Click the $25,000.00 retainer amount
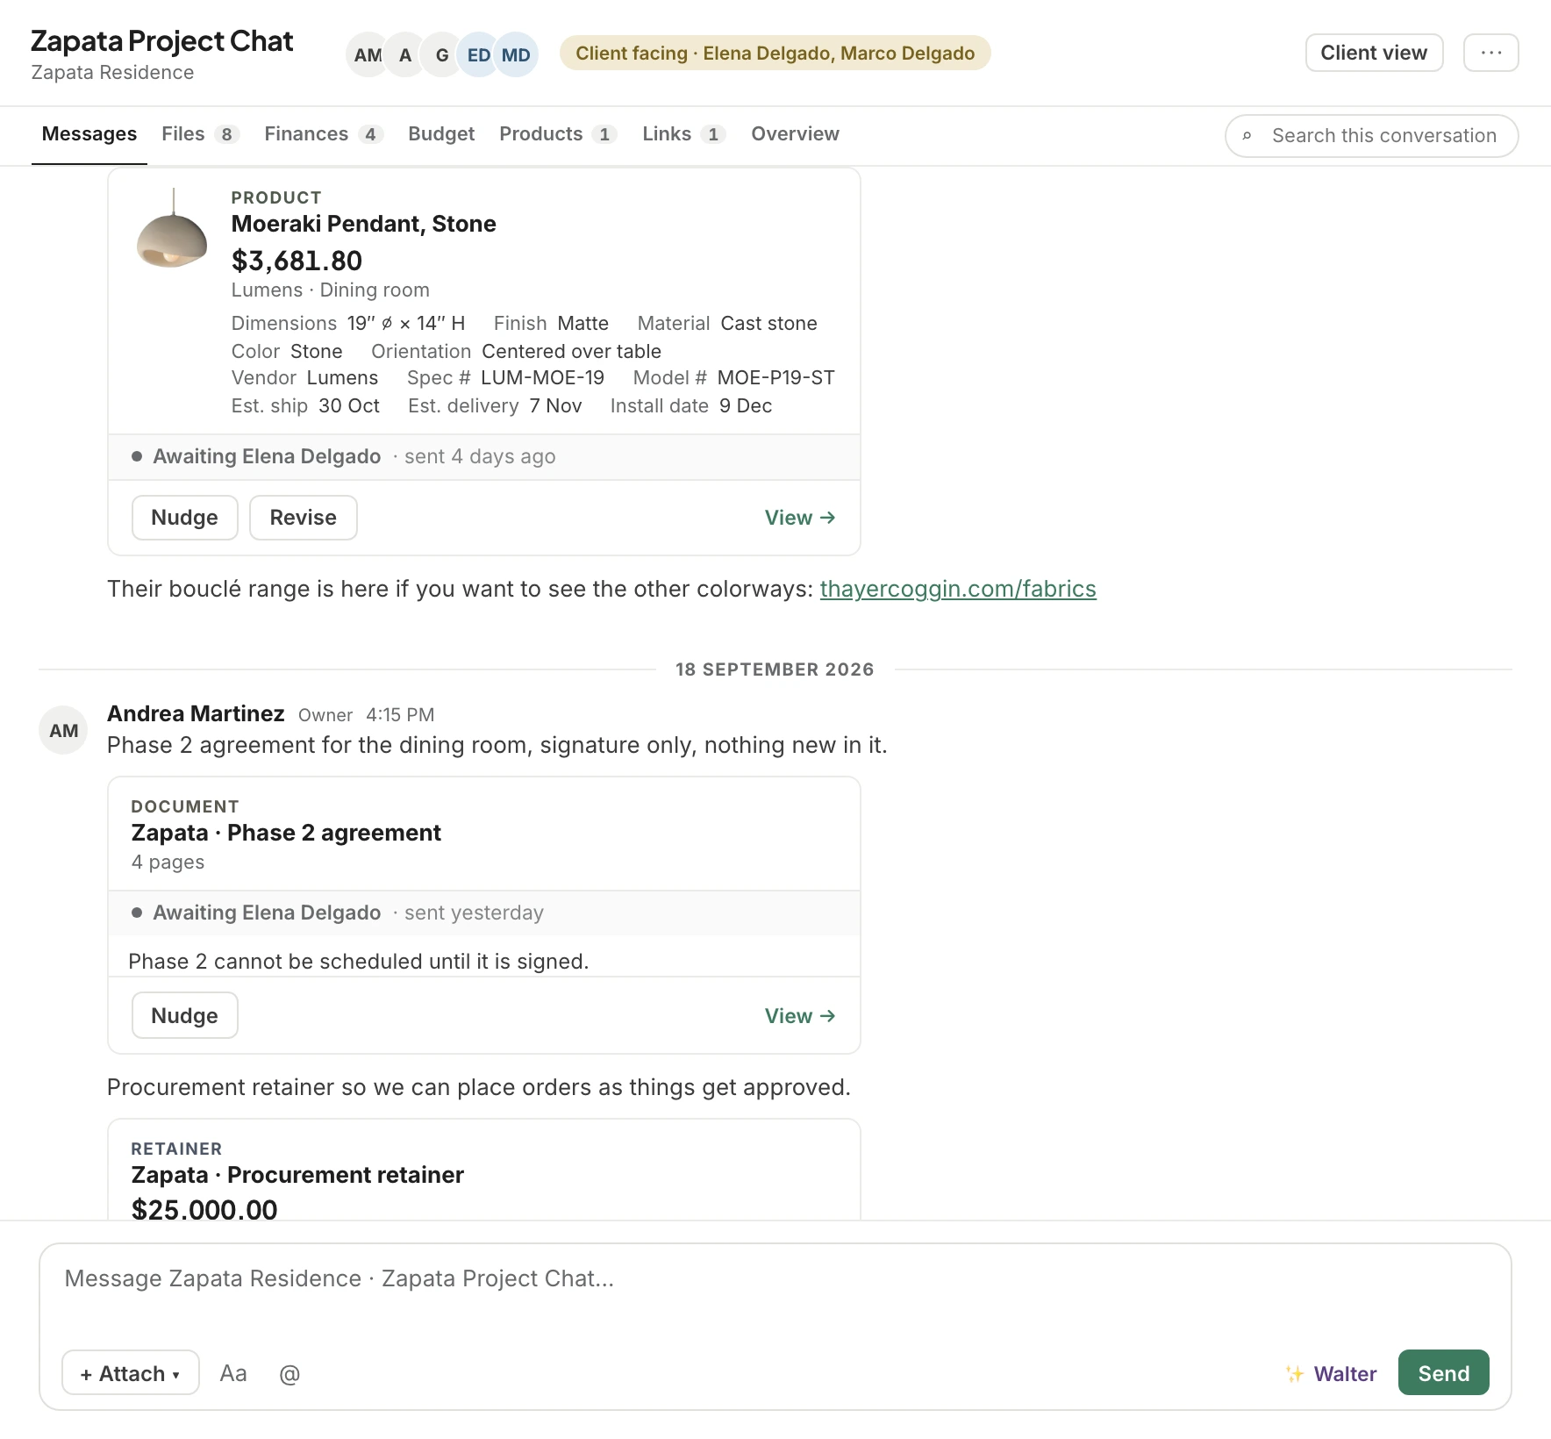 click(x=204, y=1209)
